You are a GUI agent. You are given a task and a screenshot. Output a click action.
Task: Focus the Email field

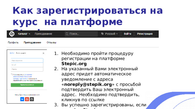27,65
